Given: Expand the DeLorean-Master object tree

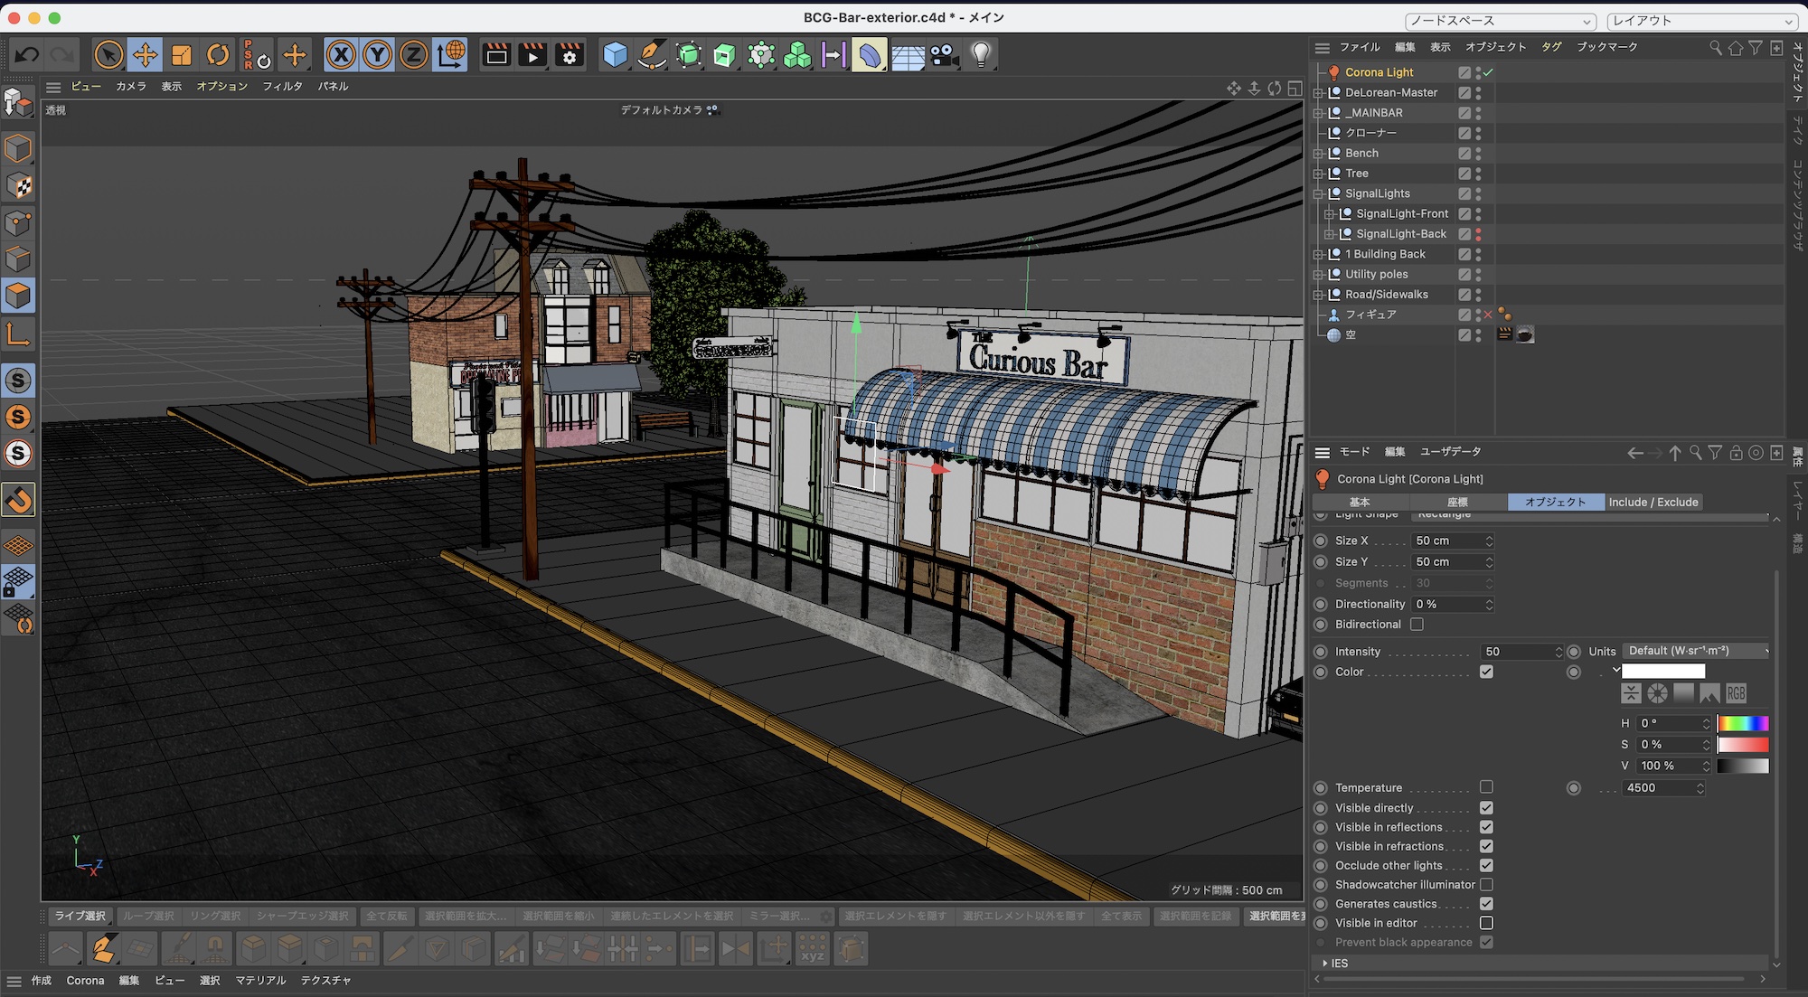Looking at the screenshot, I should click(1318, 93).
